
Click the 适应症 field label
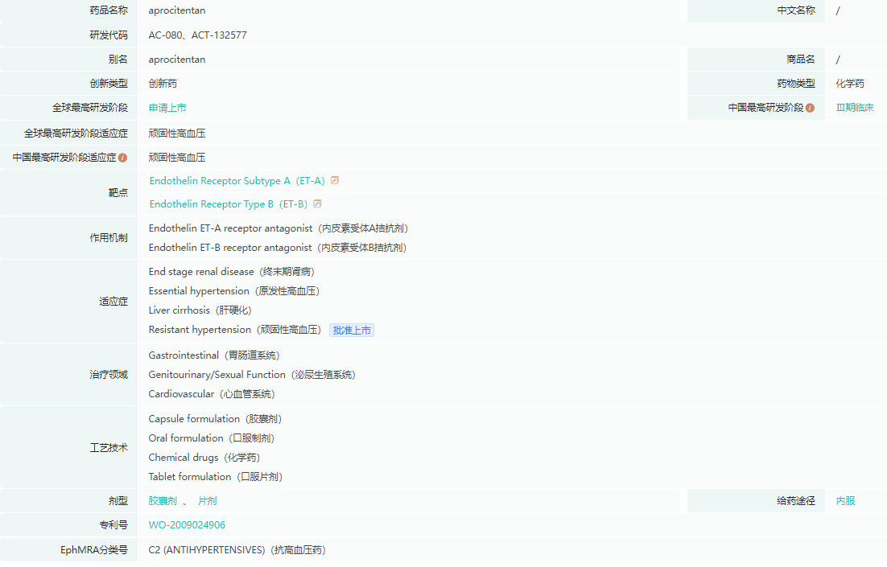pos(113,302)
